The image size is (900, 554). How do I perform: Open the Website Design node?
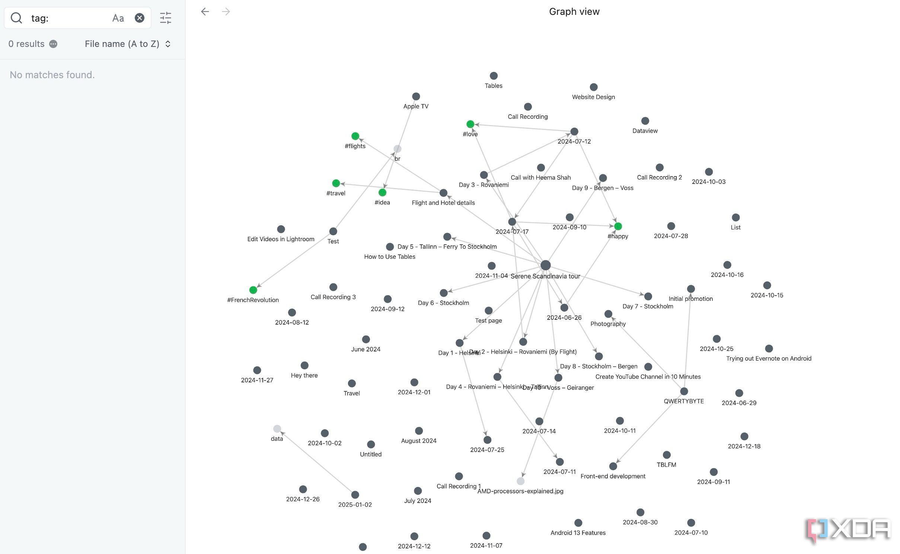pyautogui.click(x=594, y=87)
